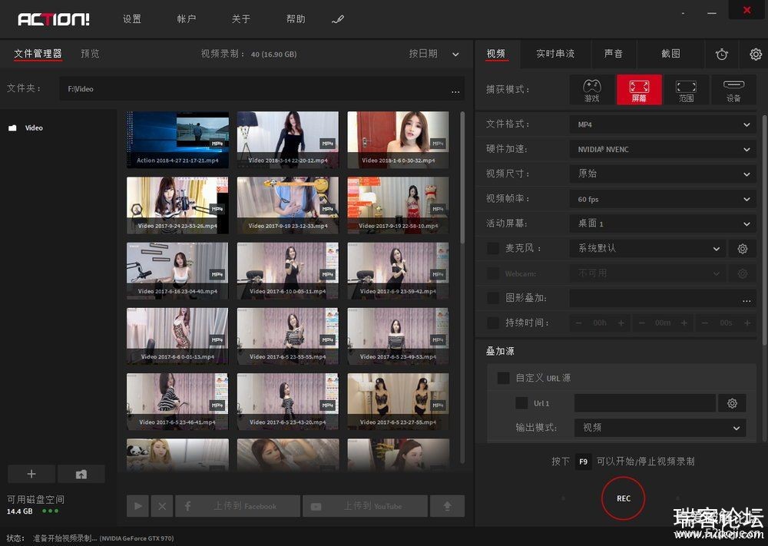Open the Webcam 不可用 dropdown
Viewport: 768px width, 546px height.
tap(647, 273)
